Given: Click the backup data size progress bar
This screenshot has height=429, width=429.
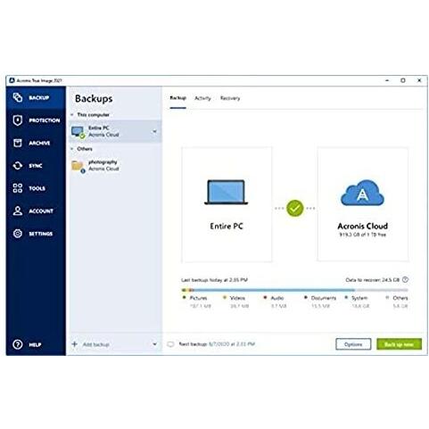Looking at the screenshot, I should 294,290.
